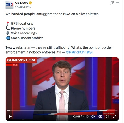
Task: Toggle picture-in-picture mode
Action: click(107, 116)
